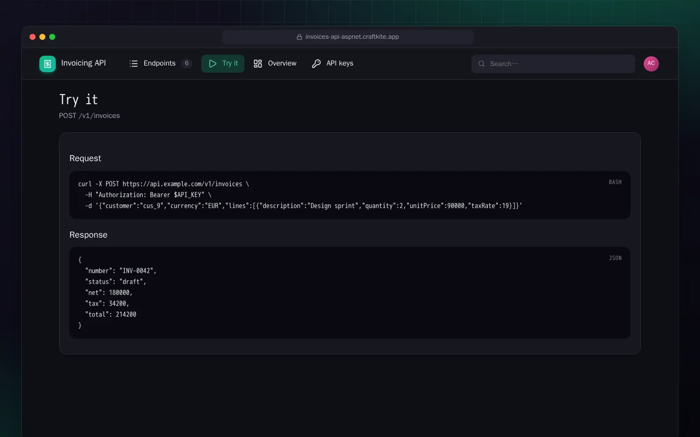This screenshot has height=437, width=700.
Task: Click the "number": "INV-0042" line
Action: (121, 271)
